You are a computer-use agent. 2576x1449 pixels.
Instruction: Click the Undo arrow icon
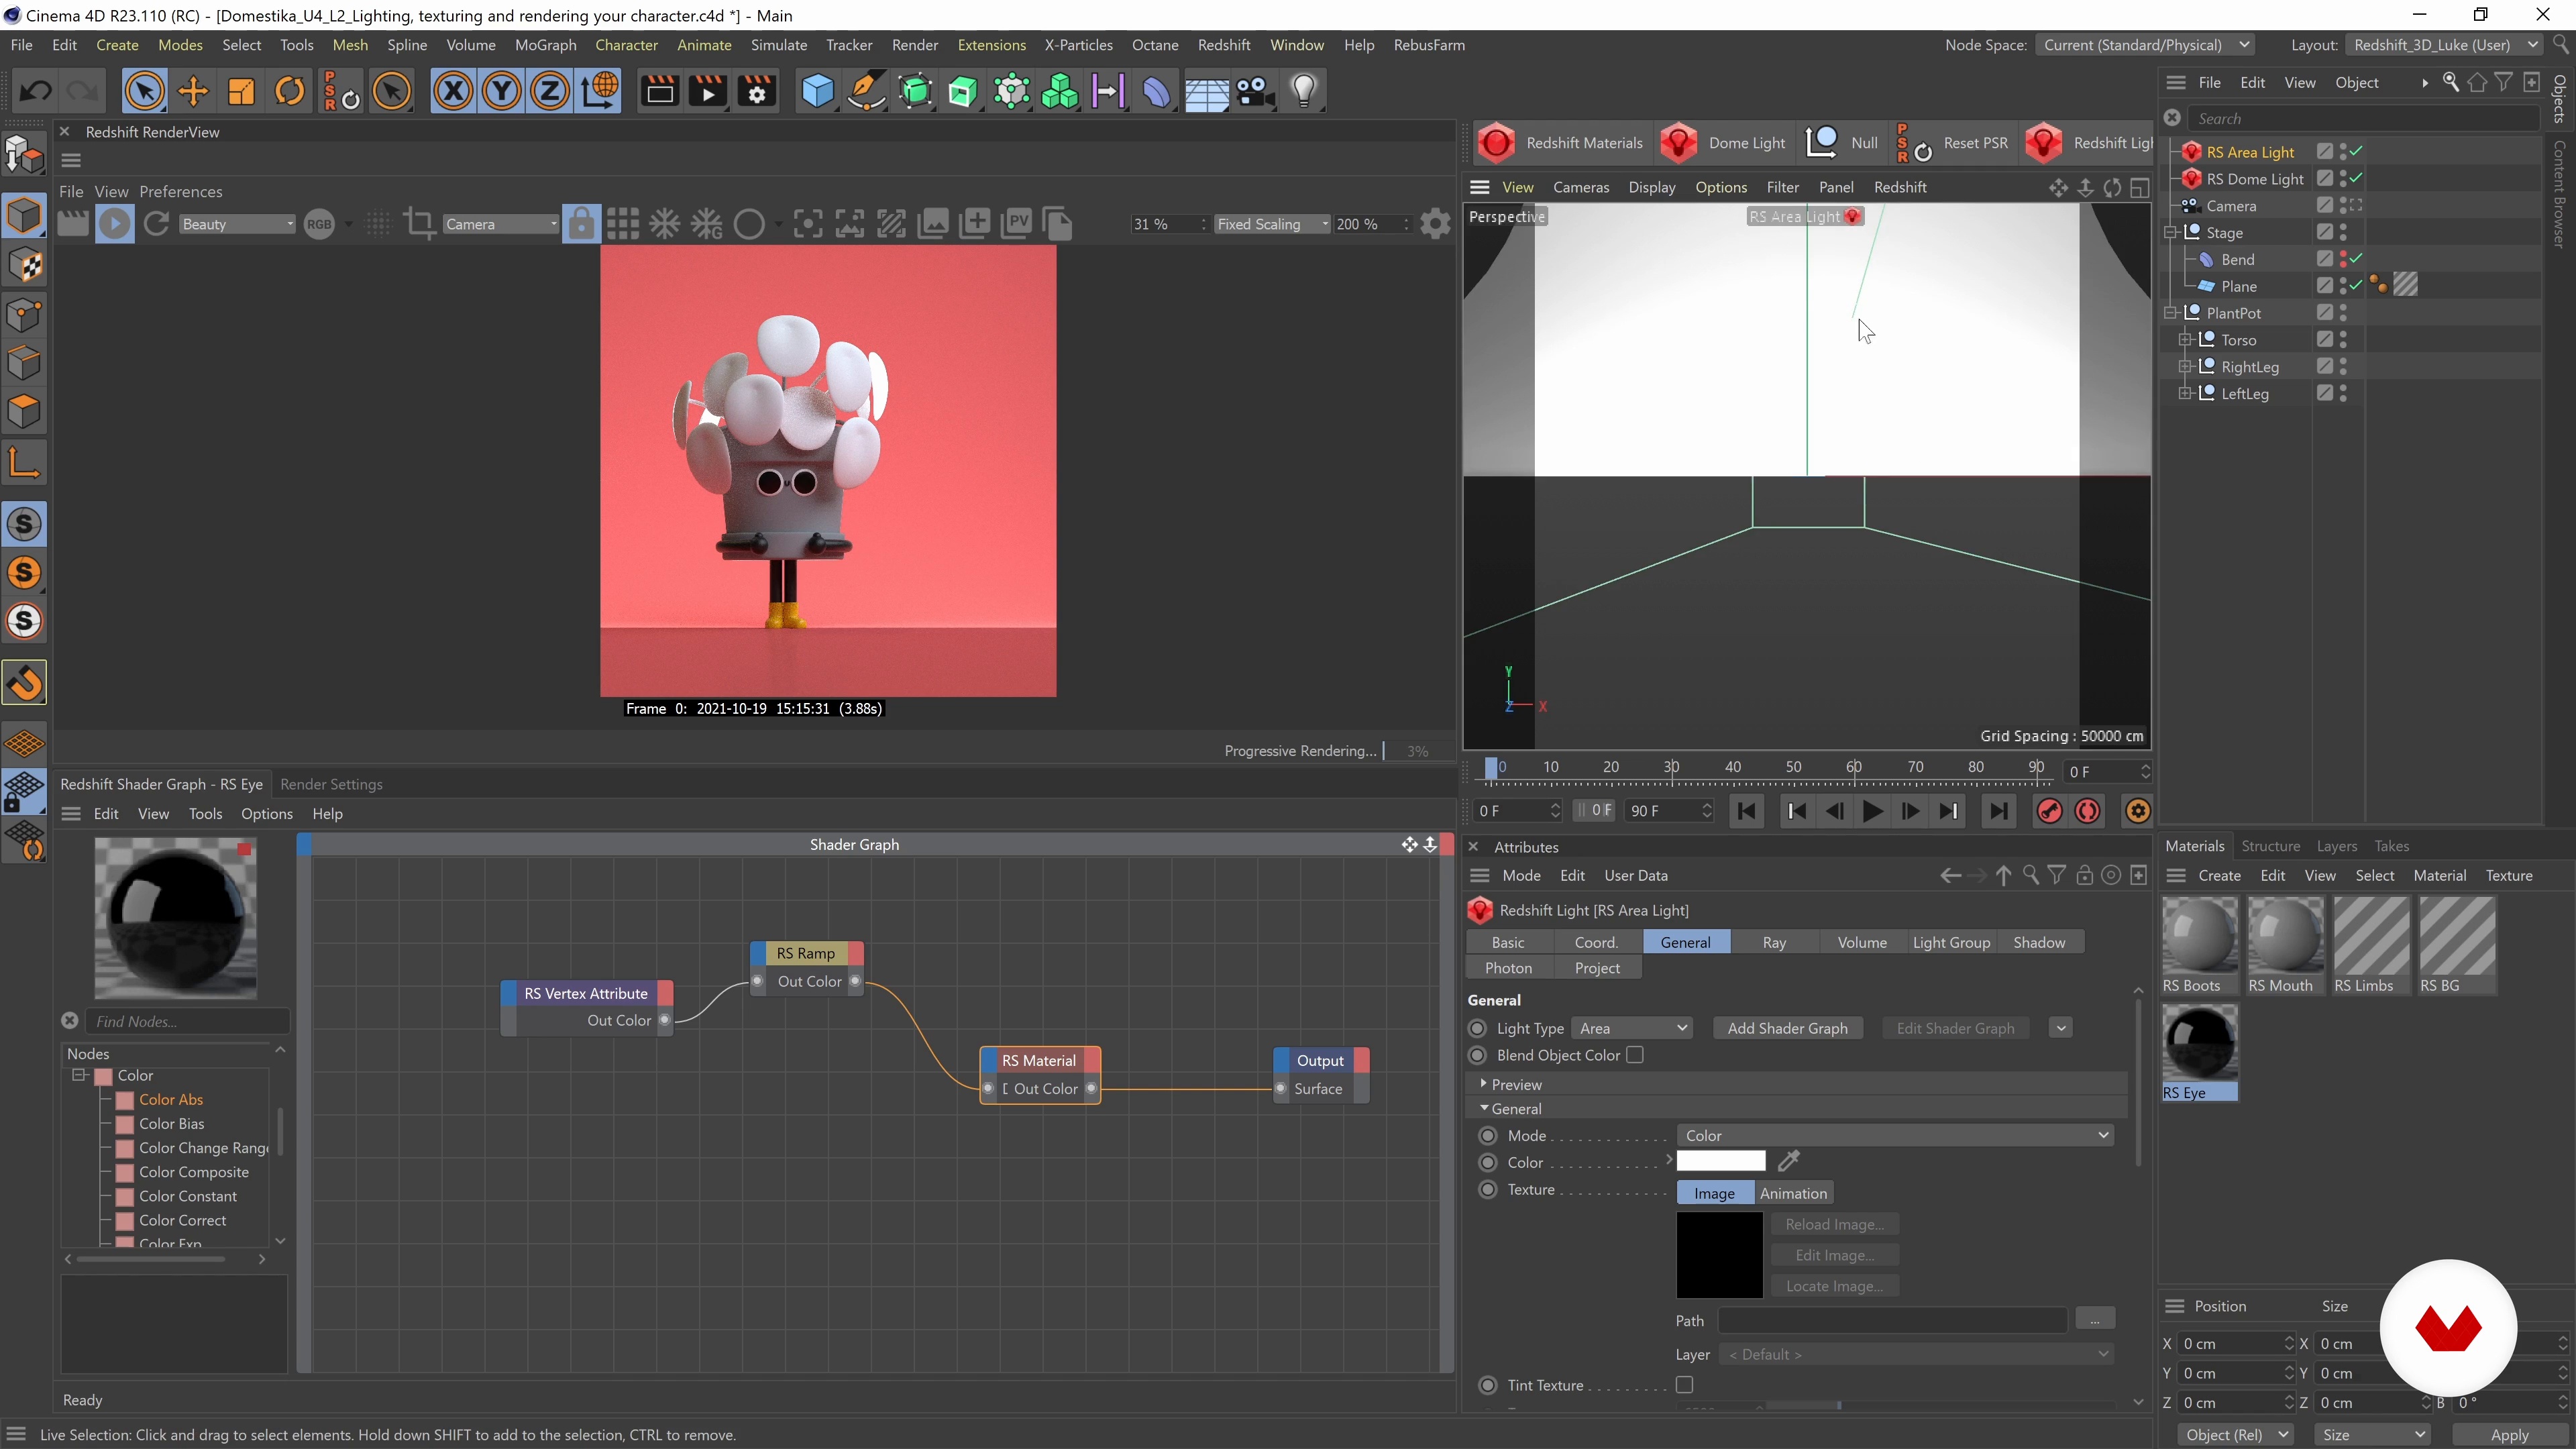point(36,92)
